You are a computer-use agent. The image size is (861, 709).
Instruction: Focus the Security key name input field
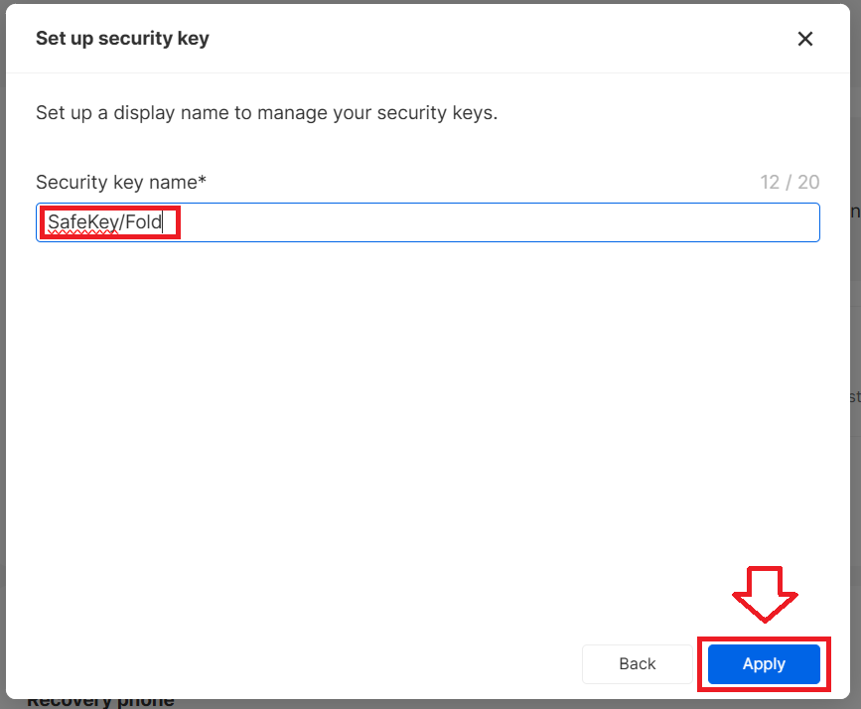[x=427, y=222]
